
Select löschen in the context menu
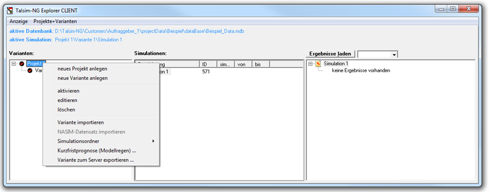(66, 110)
